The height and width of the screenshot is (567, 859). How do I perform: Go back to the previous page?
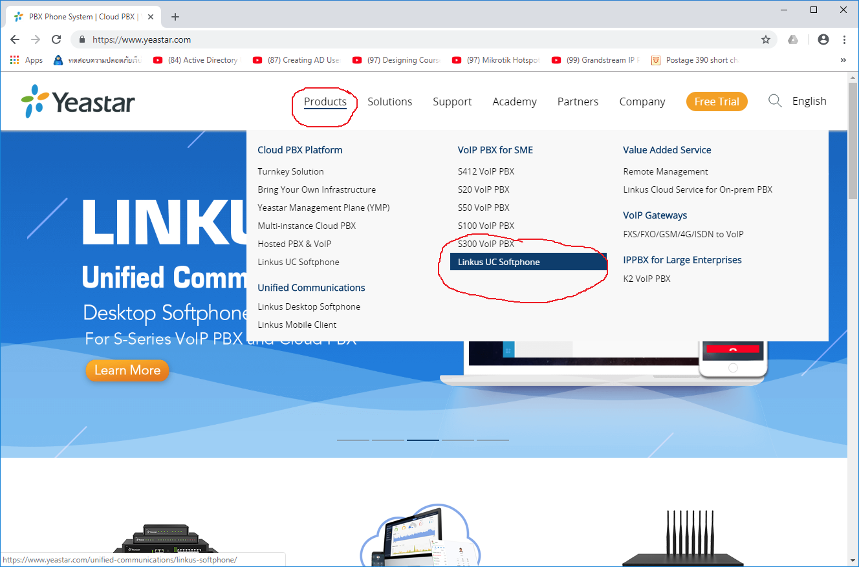[x=15, y=39]
